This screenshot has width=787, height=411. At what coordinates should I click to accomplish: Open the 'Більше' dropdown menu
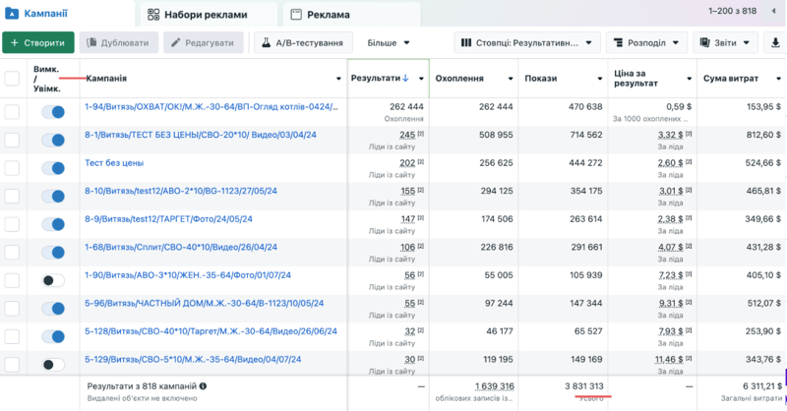click(x=388, y=43)
